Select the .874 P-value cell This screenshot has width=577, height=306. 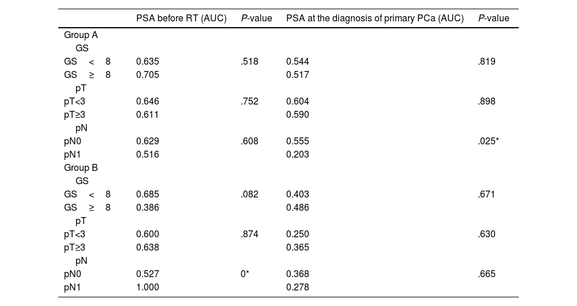point(249,234)
